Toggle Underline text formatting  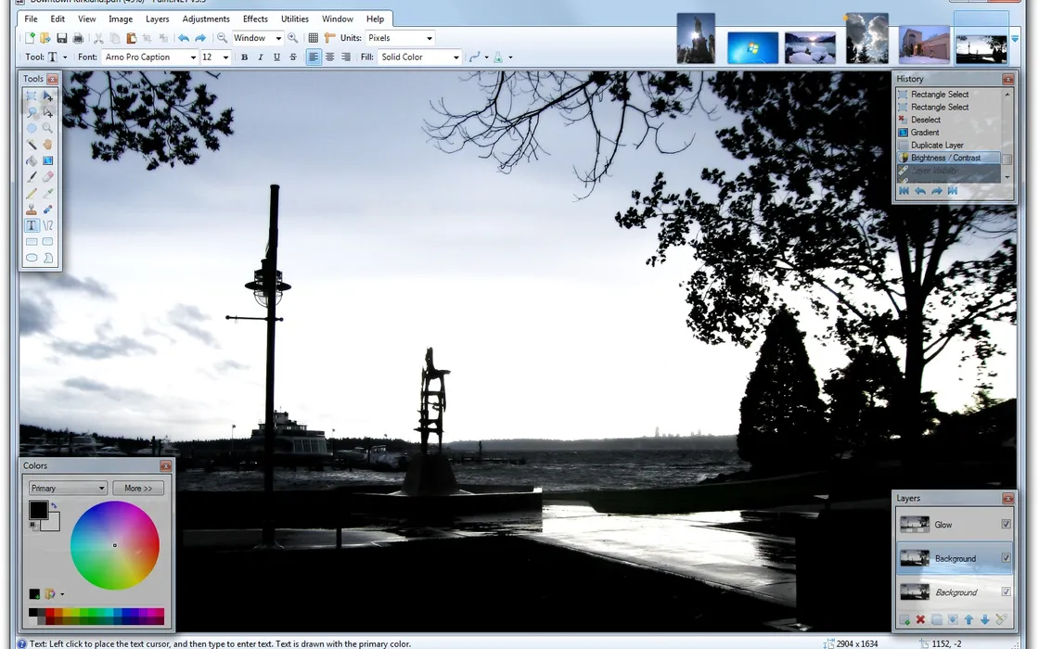[277, 57]
